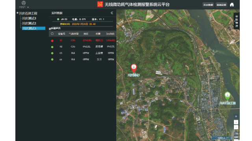
Task: Click the status circle in table header
Action: (52, 34)
